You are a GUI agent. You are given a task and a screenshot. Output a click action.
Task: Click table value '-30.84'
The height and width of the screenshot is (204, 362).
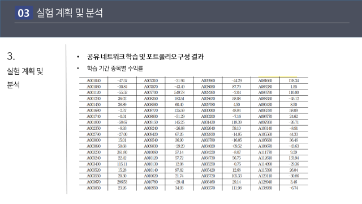pos(122,87)
